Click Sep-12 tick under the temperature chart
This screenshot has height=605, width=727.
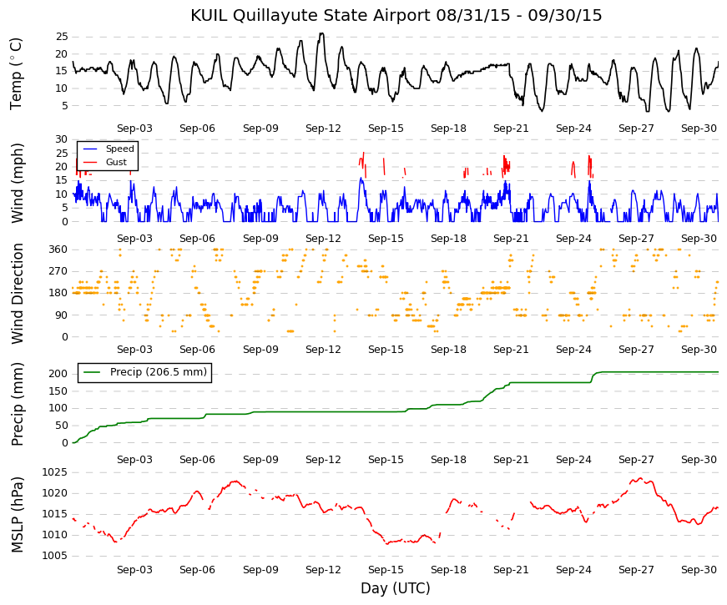(x=323, y=129)
